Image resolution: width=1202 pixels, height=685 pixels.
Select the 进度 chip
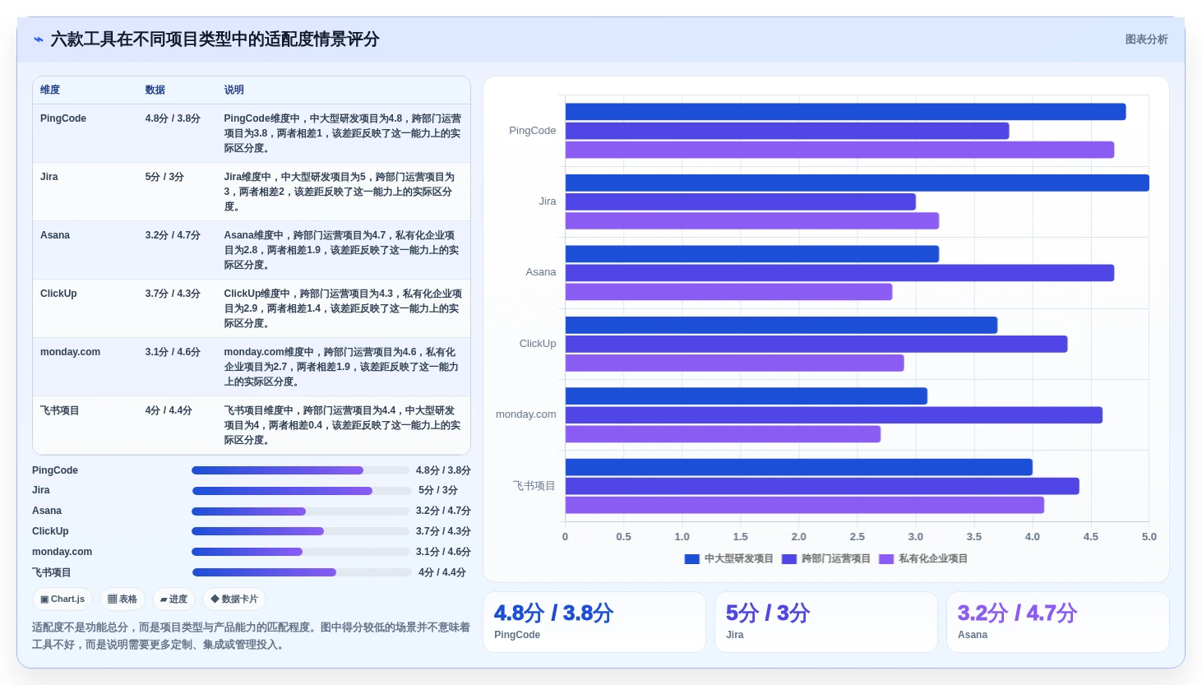[173, 599]
